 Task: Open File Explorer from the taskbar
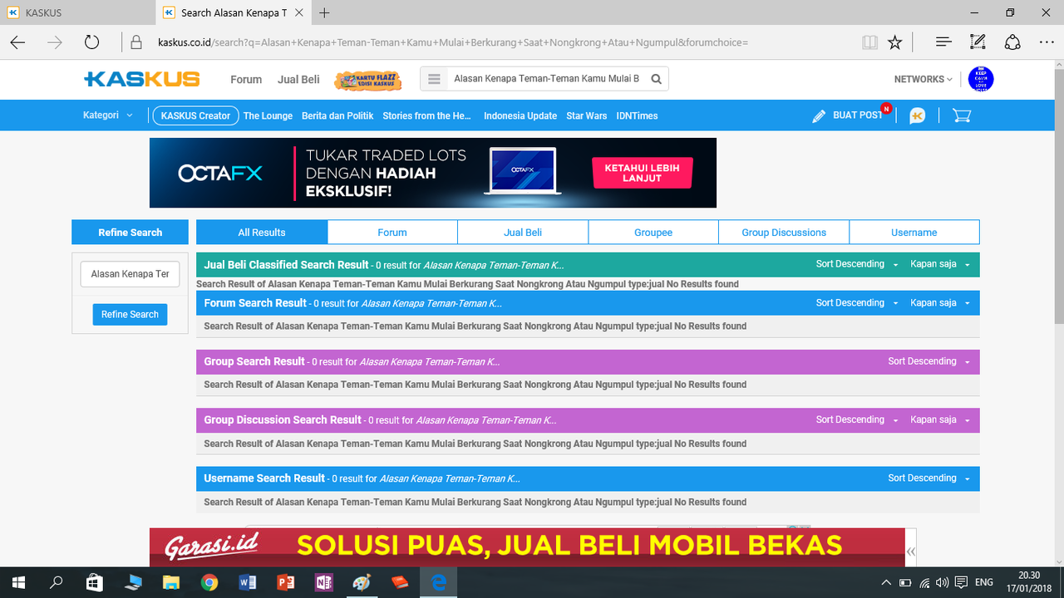click(170, 582)
